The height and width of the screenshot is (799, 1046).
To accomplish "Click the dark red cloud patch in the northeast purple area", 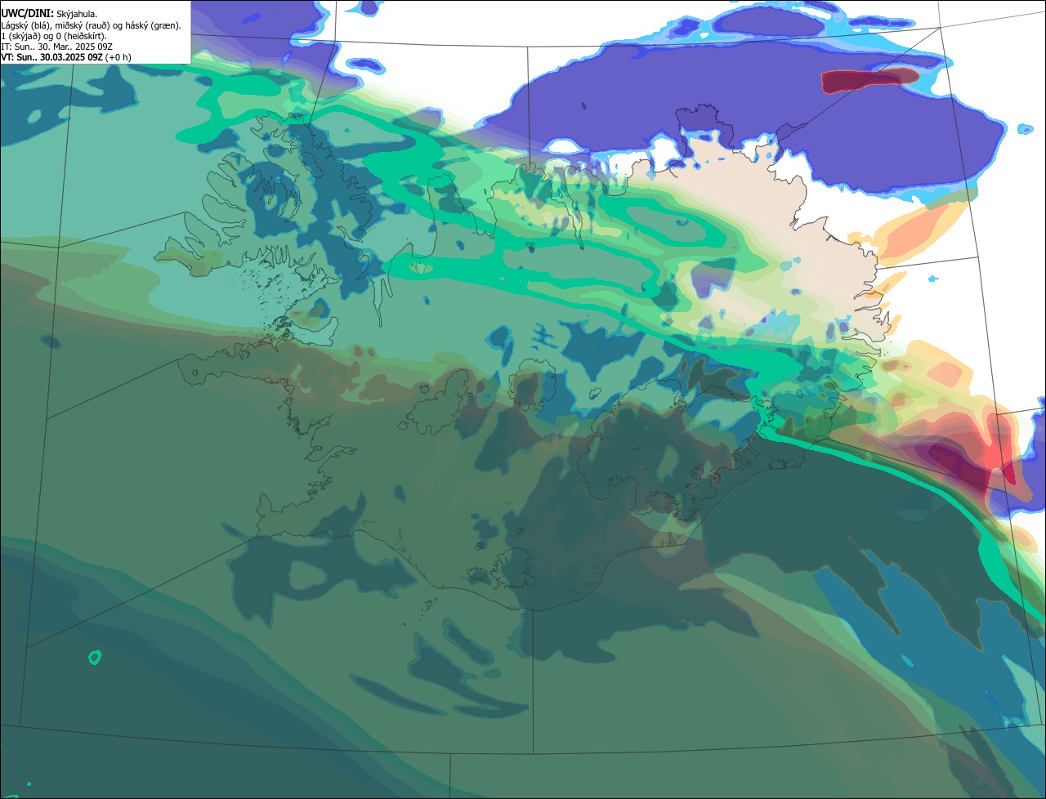I will 869,80.
